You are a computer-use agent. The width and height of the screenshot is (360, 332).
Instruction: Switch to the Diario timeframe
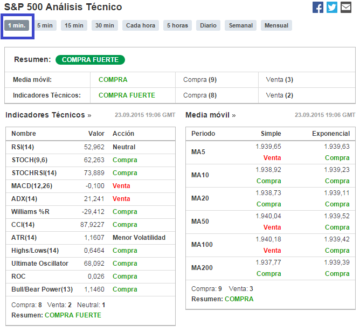208,25
